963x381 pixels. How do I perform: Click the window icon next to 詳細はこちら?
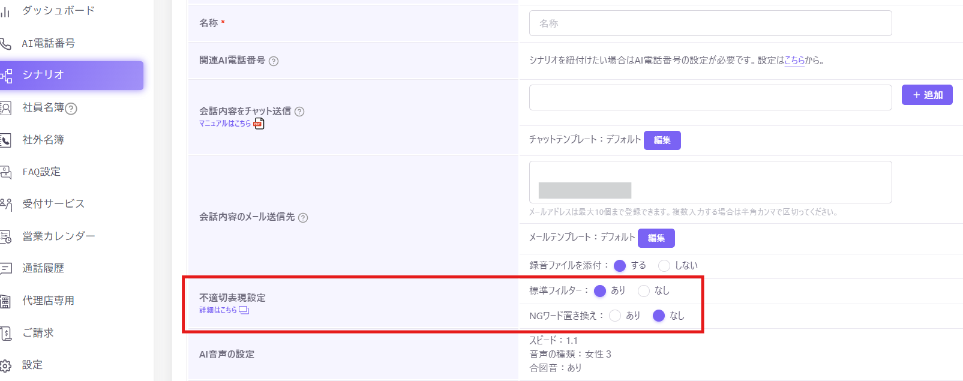coord(244,310)
